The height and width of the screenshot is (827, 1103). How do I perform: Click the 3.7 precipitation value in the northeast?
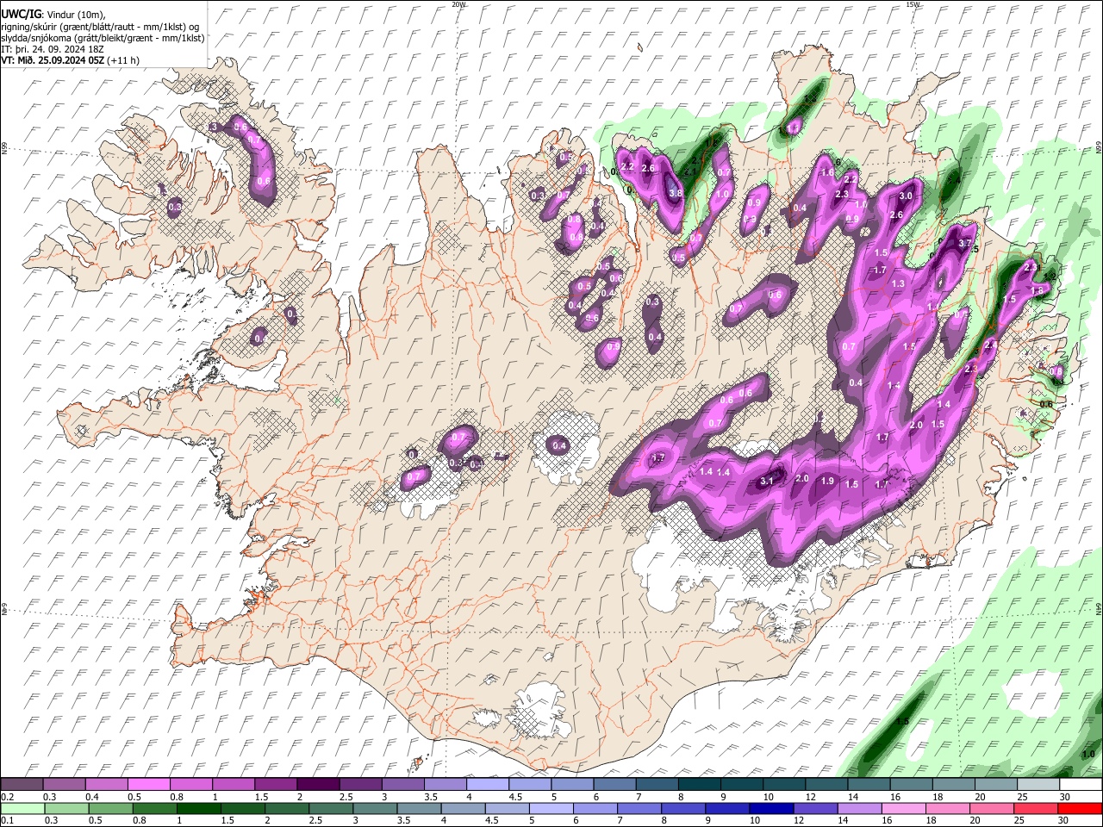(965, 243)
